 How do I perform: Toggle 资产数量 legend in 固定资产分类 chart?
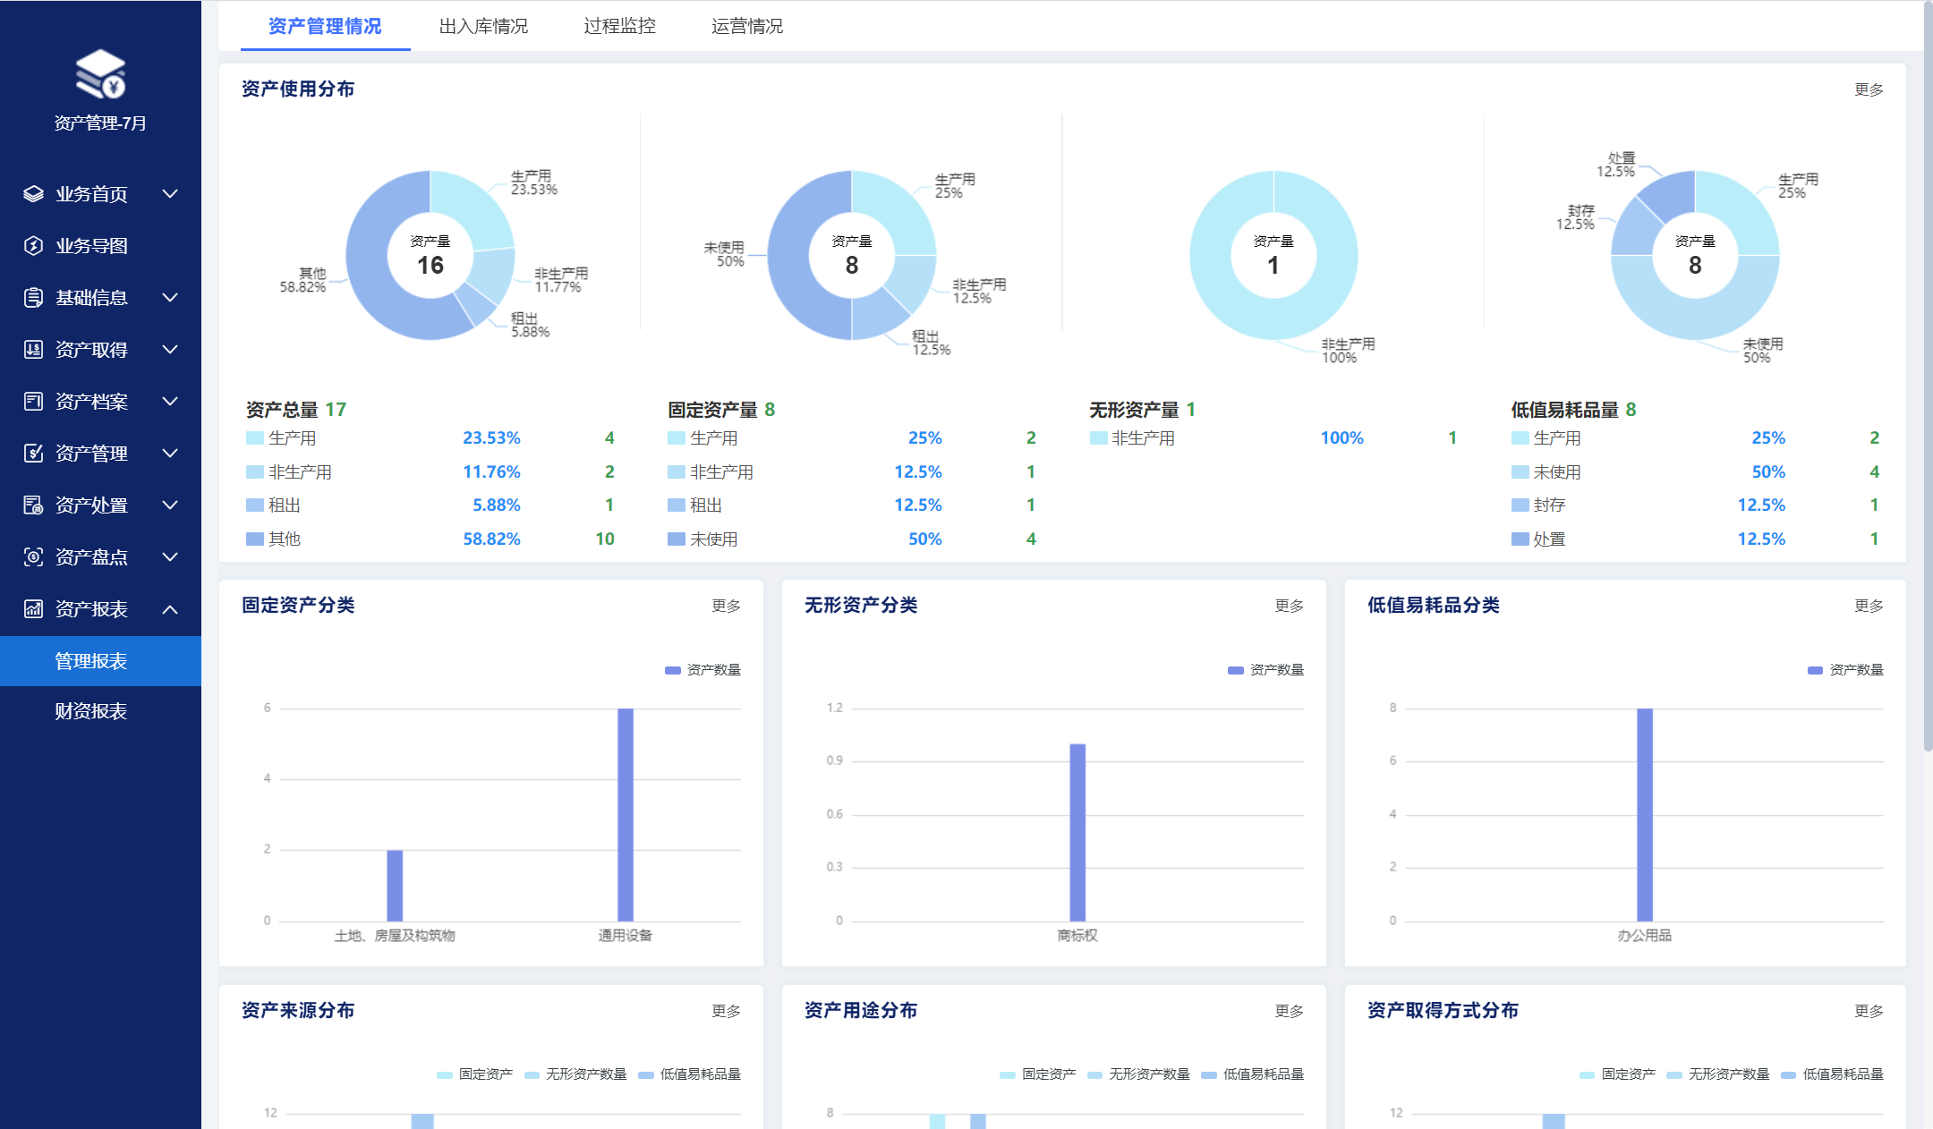click(703, 670)
